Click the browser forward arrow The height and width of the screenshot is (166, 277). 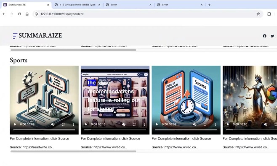coord(11,14)
